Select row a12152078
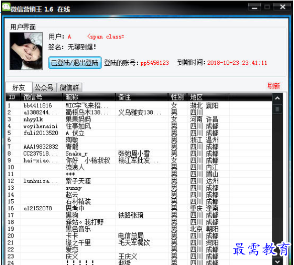The width and height of the screenshot is (294, 265). pyautogui.click(x=139, y=208)
